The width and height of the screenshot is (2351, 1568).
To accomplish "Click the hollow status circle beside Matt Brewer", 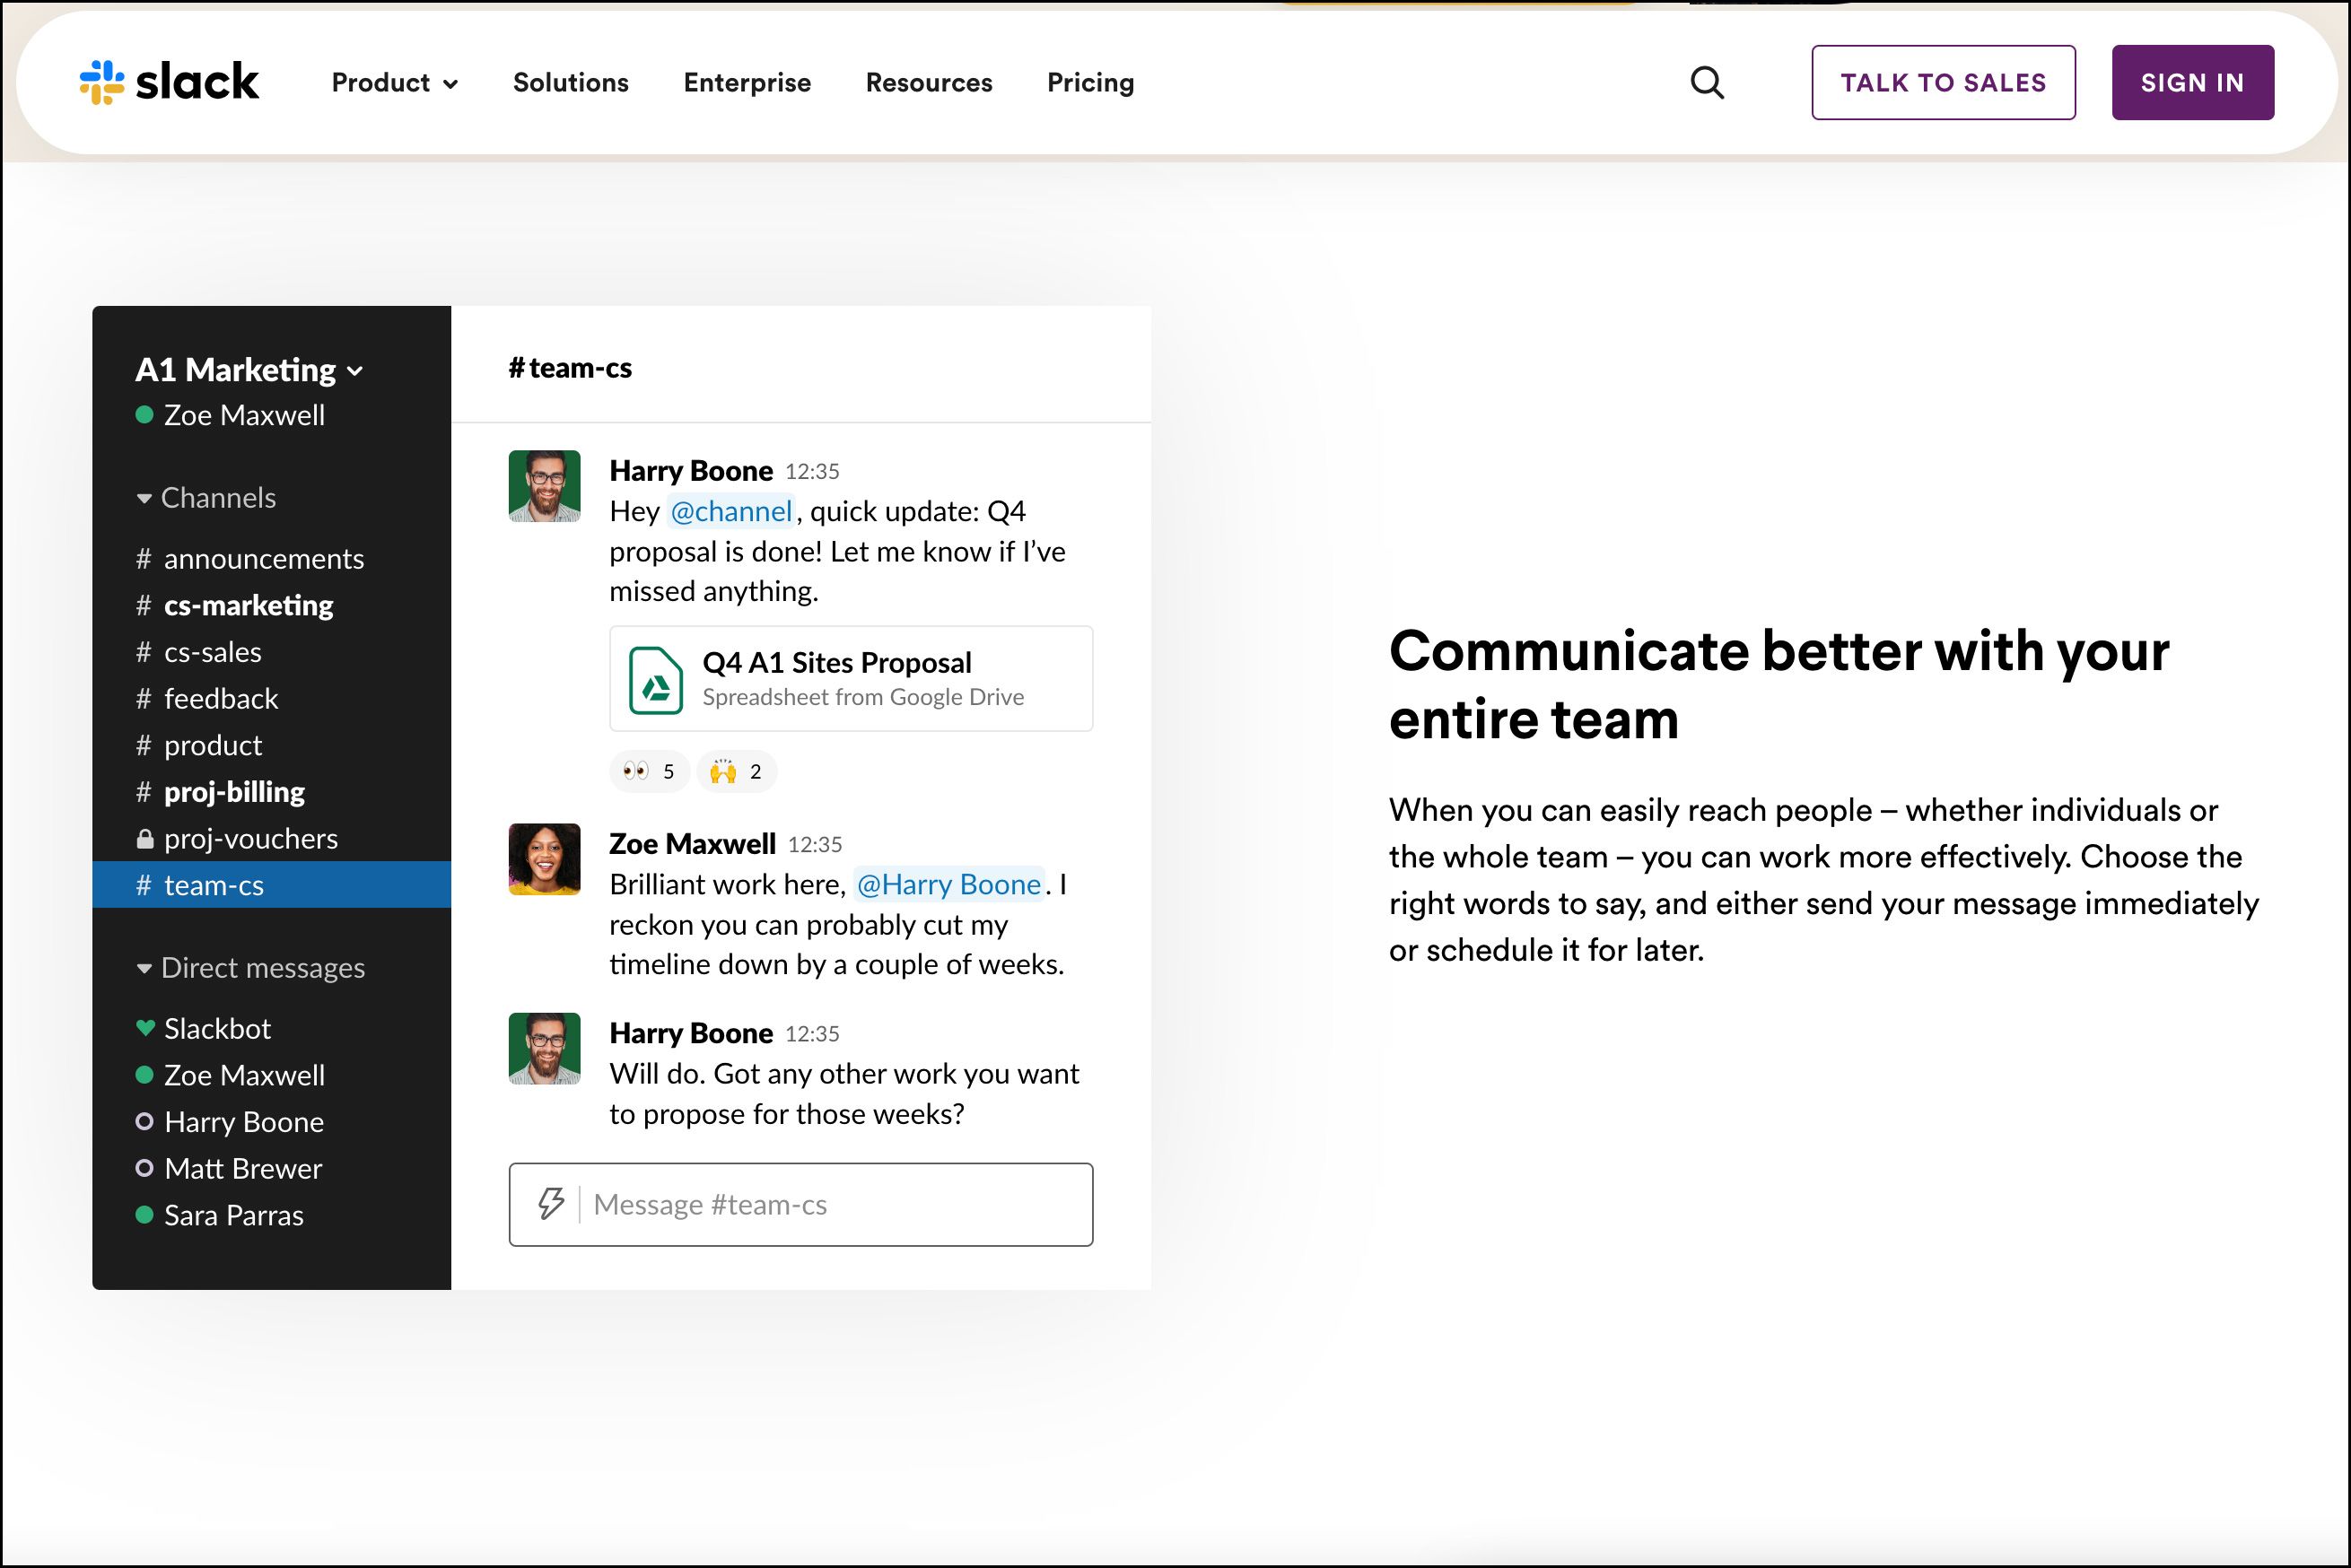I will [144, 1168].
